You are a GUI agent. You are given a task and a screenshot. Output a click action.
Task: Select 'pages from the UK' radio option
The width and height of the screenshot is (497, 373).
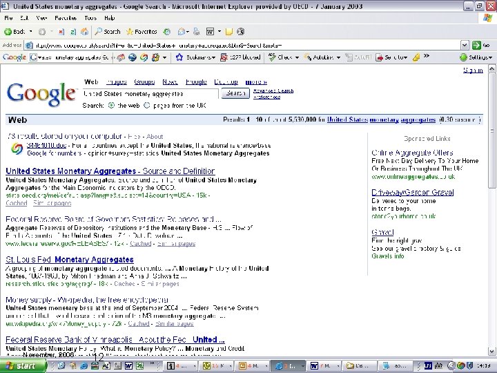point(146,105)
